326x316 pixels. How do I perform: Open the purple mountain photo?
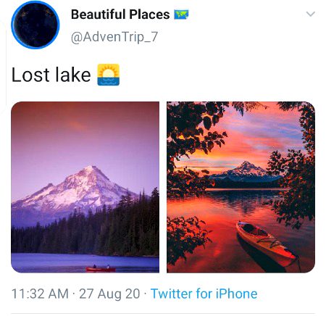[x=85, y=187]
